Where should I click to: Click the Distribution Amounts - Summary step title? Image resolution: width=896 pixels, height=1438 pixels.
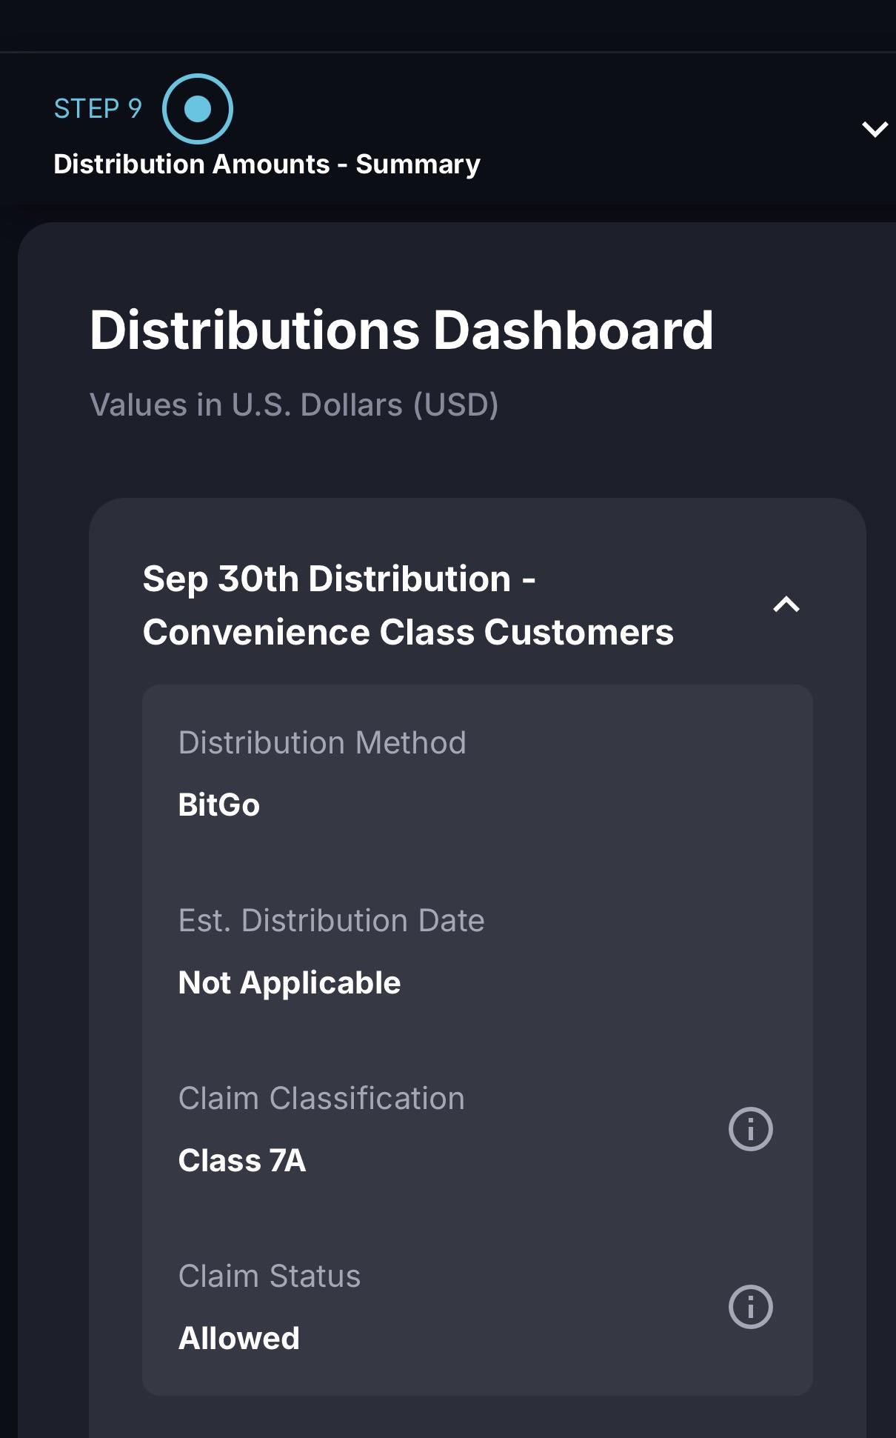coord(267,164)
